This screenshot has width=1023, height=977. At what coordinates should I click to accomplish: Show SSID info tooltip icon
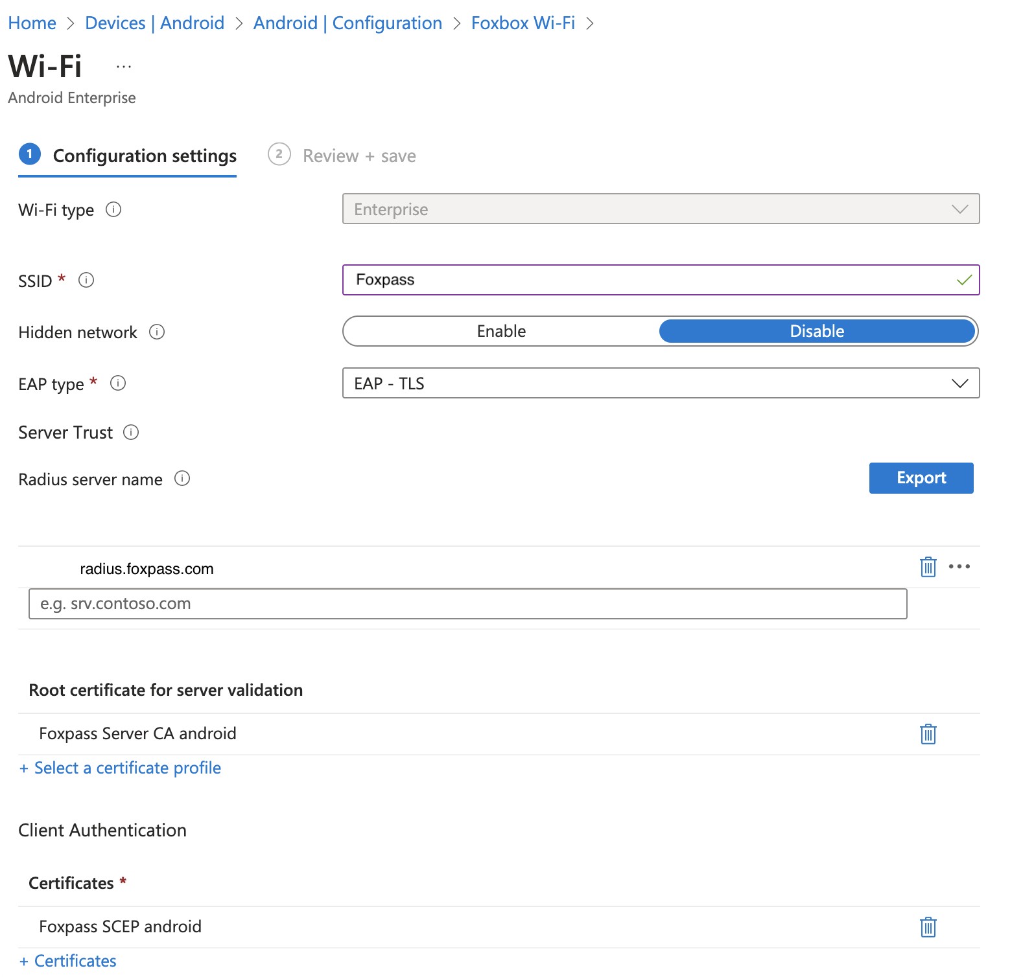86,280
